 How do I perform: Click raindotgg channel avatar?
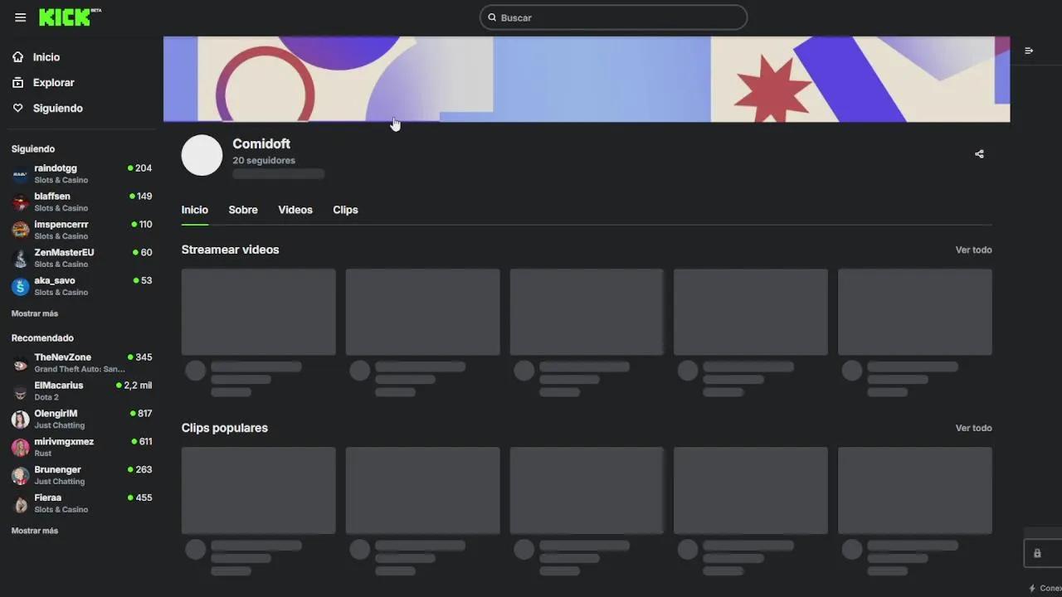pyautogui.click(x=21, y=174)
